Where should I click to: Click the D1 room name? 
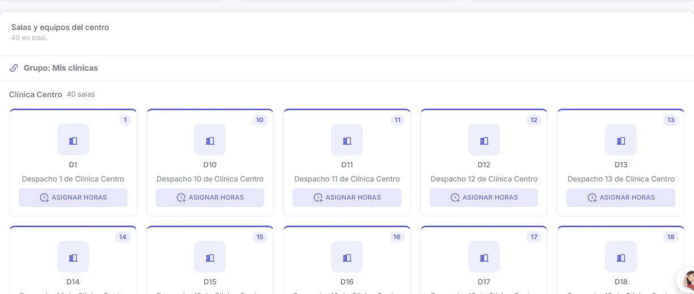pos(73,165)
